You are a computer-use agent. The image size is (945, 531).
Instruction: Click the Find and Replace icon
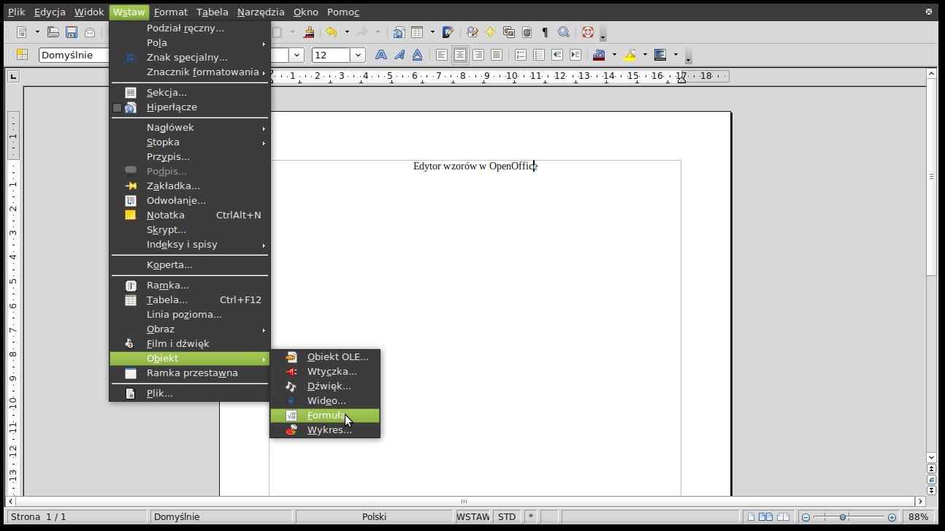[472, 32]
